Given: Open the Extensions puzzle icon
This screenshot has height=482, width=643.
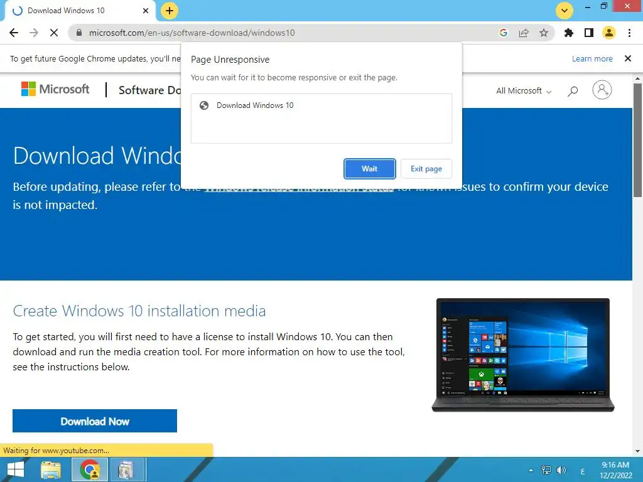Looking at the screenshot, I should pyautogui.click(x=569, y=33).
